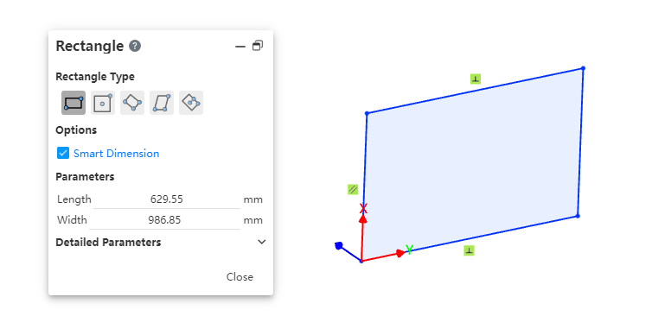Click the red X axis arrow
This screenshot has width=671, height=316.
click(363, 218)
